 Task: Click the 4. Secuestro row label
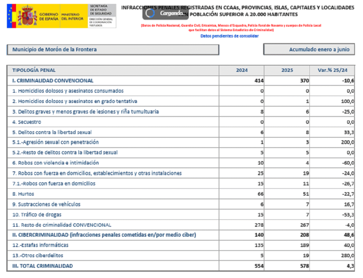[x=27, y=122]
